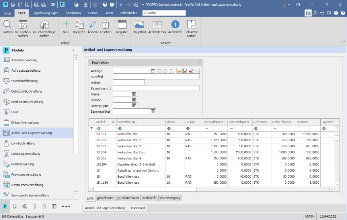Open the window title dropdown arrow
The height and width of the screenshot is (220, 347).
143,5
